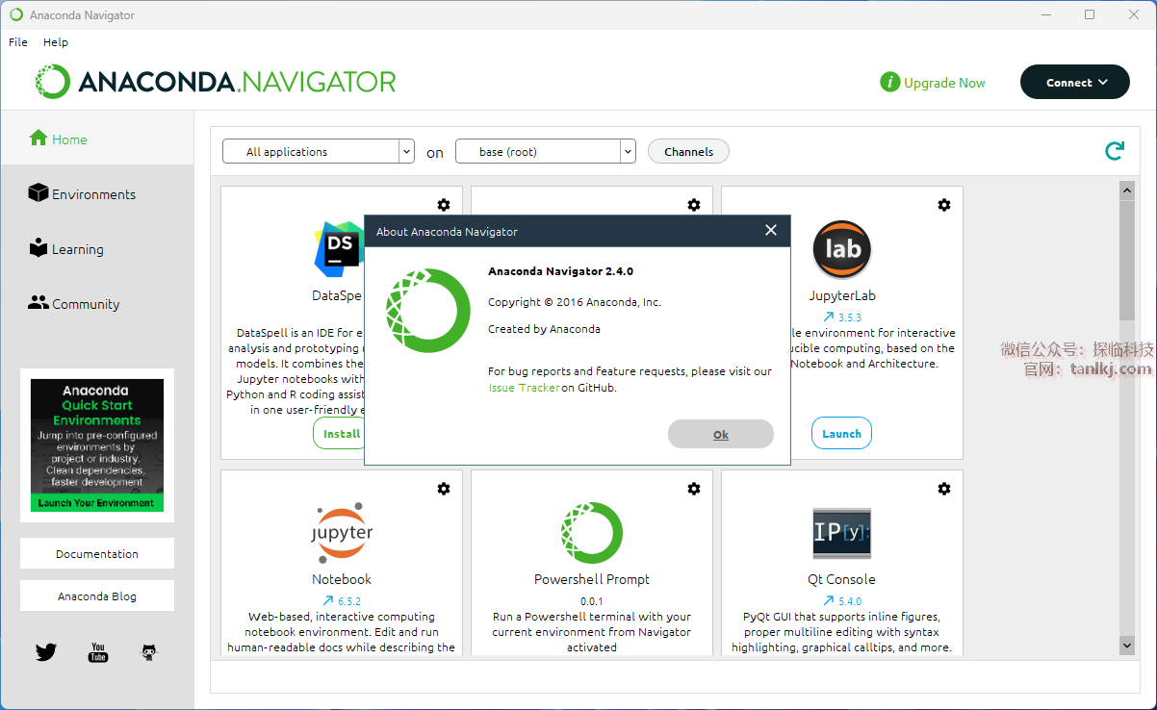Image resolution: width=1157 pixels, height=710 pixels.
Task: Refresh the application list
Action: pyautogui.click(x=1114, y=151)
